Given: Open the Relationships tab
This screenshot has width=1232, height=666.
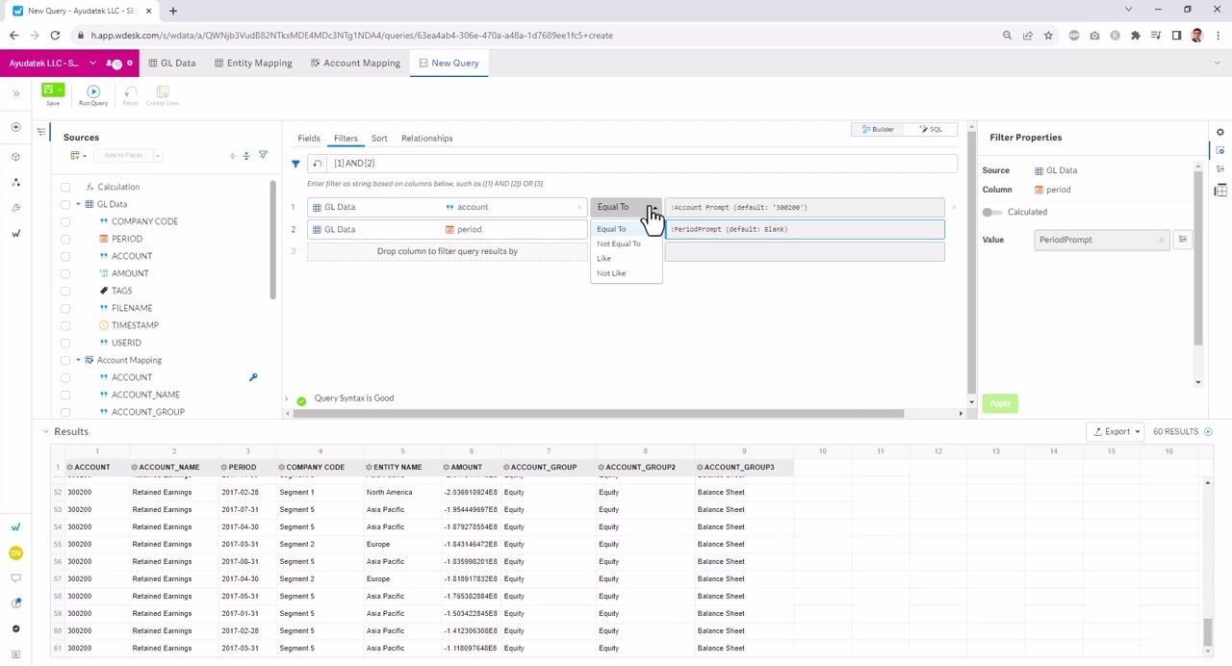Looking at the screenshot, I should click(x=426, y=139).
